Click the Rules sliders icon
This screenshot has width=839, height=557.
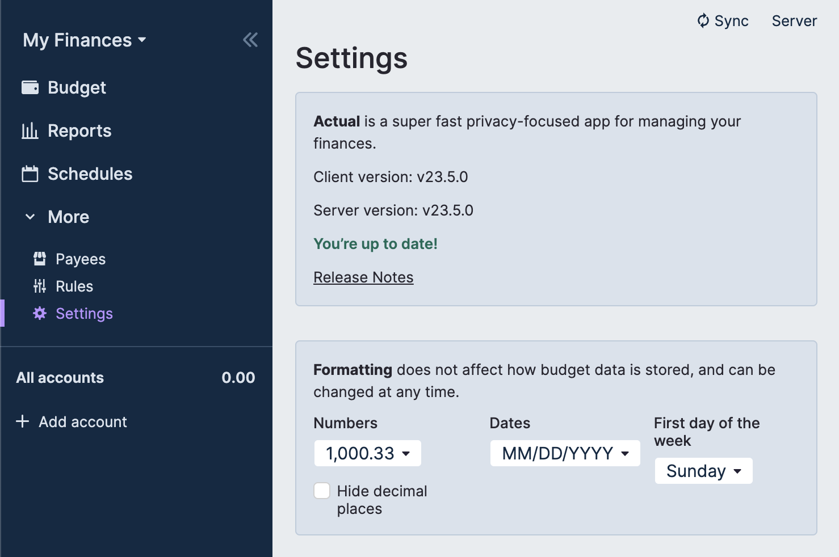[x=40, y=286]
